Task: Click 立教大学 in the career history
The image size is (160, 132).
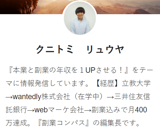Action: tap(136, 83)
